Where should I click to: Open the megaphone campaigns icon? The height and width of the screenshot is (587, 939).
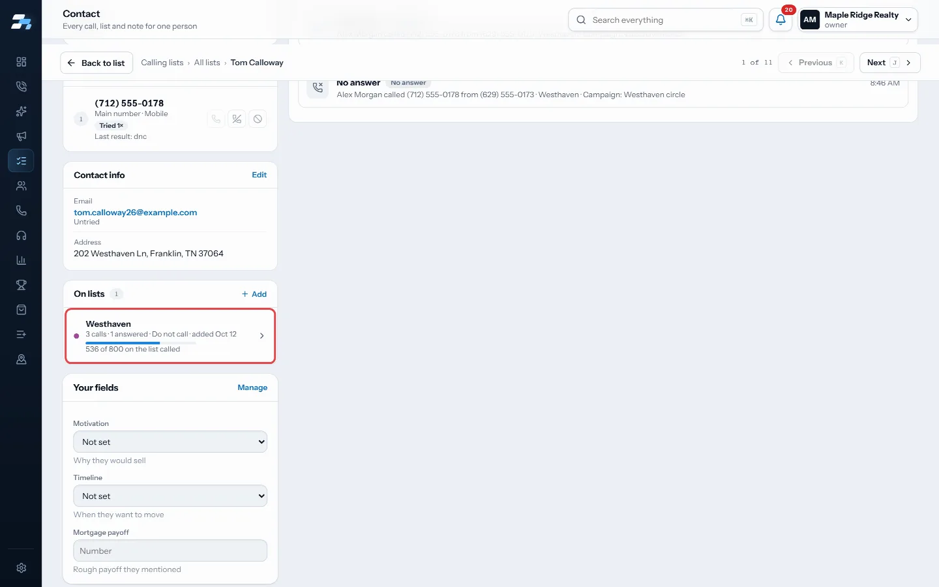click(x=21, y=136)
